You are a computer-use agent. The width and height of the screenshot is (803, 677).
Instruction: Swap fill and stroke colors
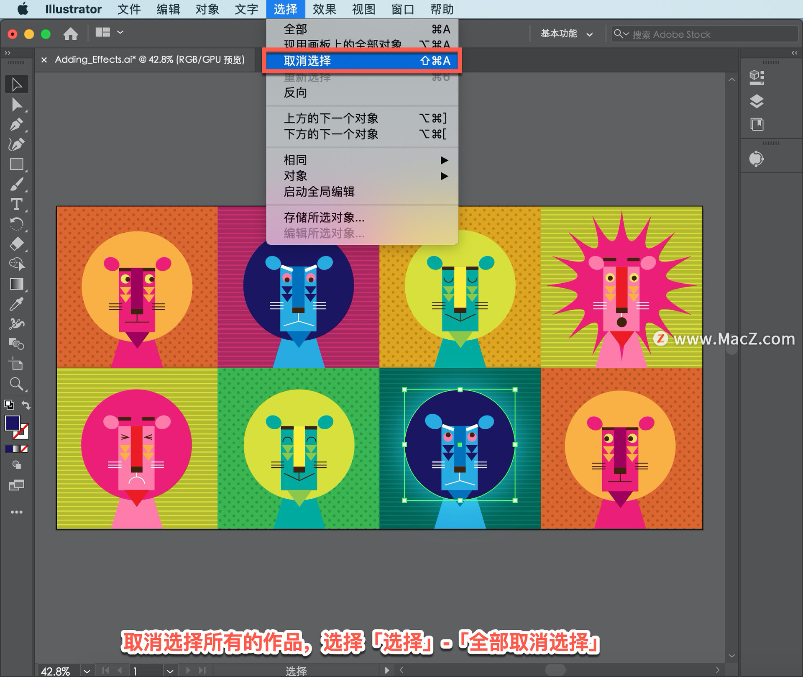(26, 405)
